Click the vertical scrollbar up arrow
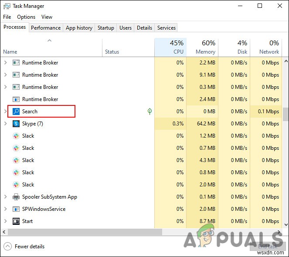The width and height of the screenshot is (289, 257). [286, 61]
